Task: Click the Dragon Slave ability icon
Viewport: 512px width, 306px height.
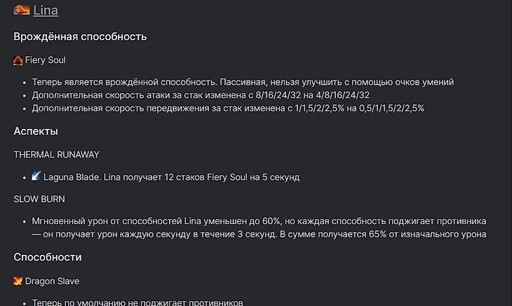Action: click(18, 281)
